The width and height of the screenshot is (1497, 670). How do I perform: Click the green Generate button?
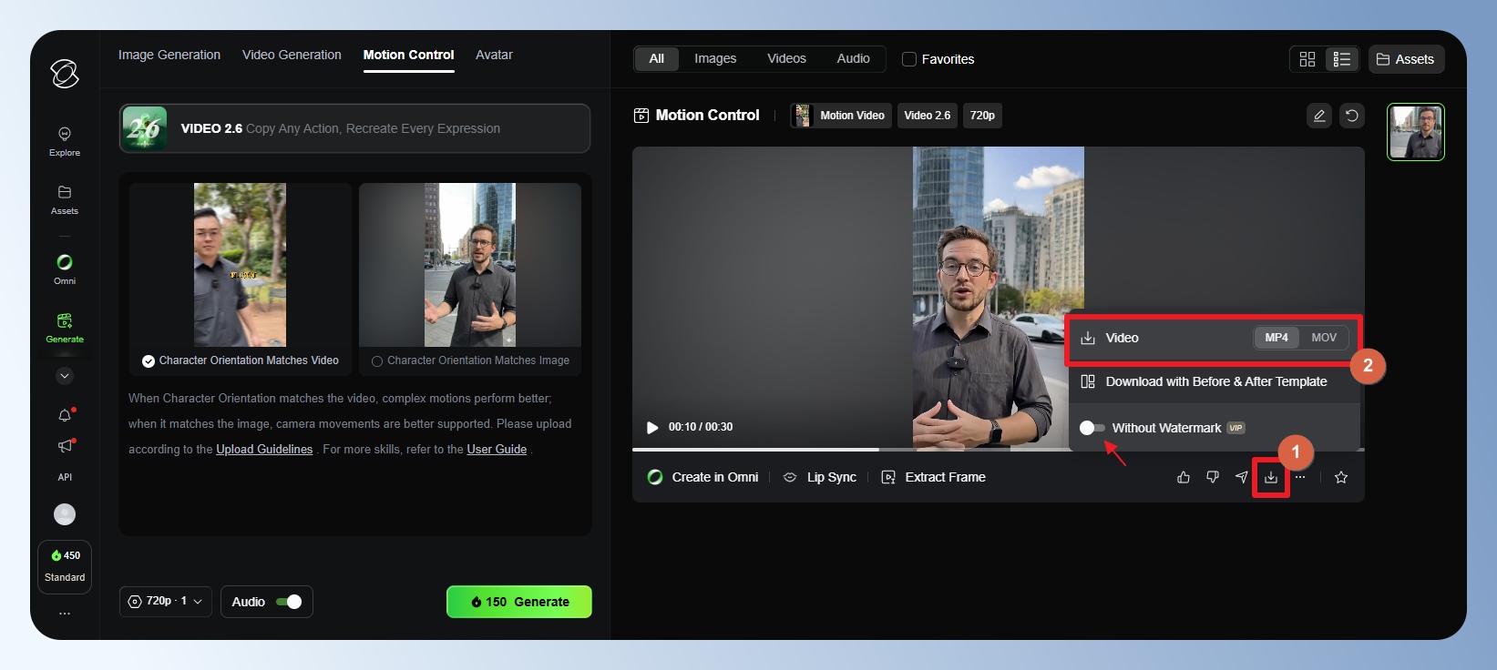[x=518, y=602]
